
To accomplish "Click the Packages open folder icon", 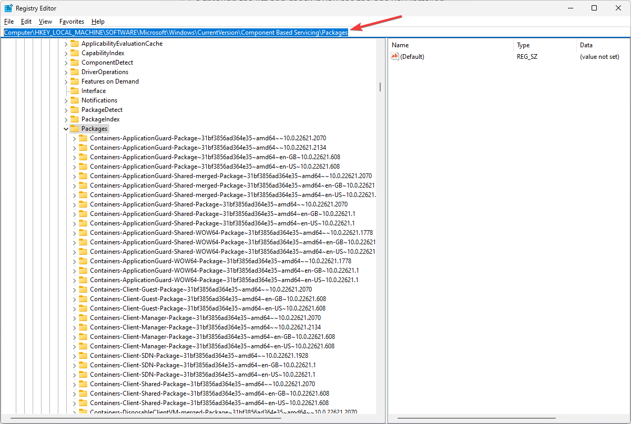I will point(74,129).
